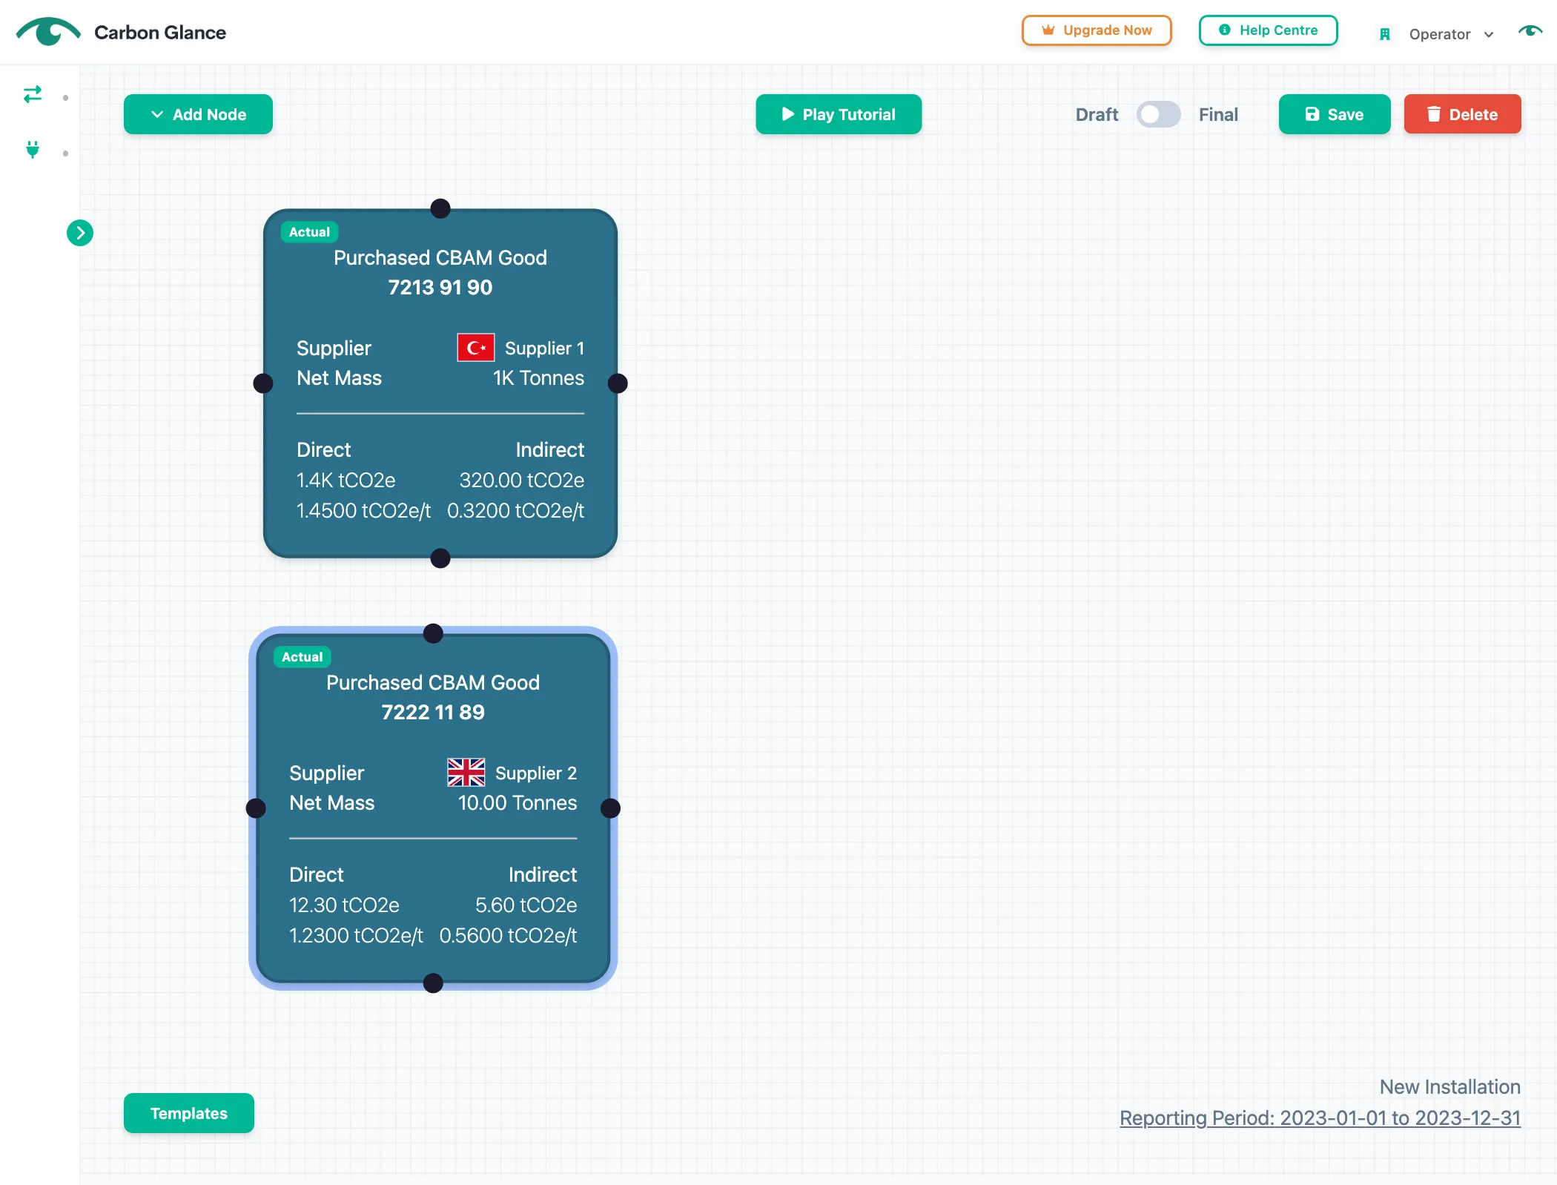The image size is (1557, 1185).
Task: Click the Supplier 2 name
Action: [x=536, y=773]
